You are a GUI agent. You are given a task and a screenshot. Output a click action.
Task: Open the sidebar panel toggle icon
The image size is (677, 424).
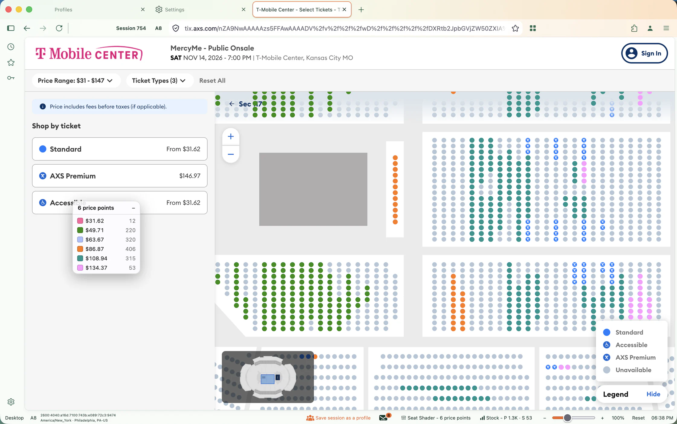[11, 28]
